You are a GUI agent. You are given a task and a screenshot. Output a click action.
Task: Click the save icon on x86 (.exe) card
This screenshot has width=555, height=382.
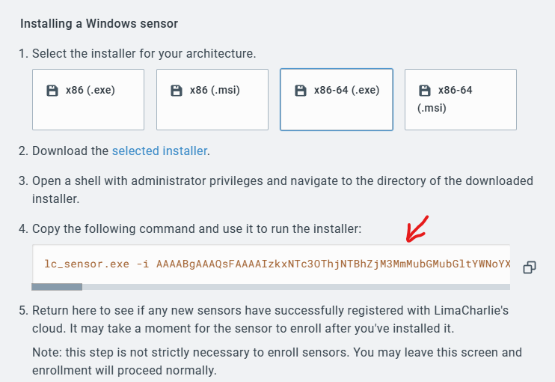coord(52,91)
